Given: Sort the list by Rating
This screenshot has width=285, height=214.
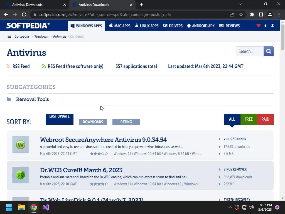Looking at the screenshot, I should click(126, 122).
